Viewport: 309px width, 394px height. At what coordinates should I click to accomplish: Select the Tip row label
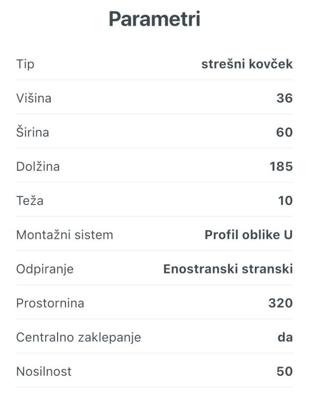coord(25,65)
